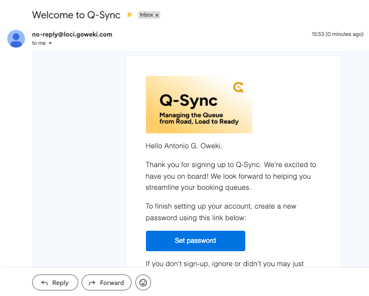The width and height of the screenshot is (369, 296).
Task: Click the sender's profile avatar
Action: click(x=16, y=39)
